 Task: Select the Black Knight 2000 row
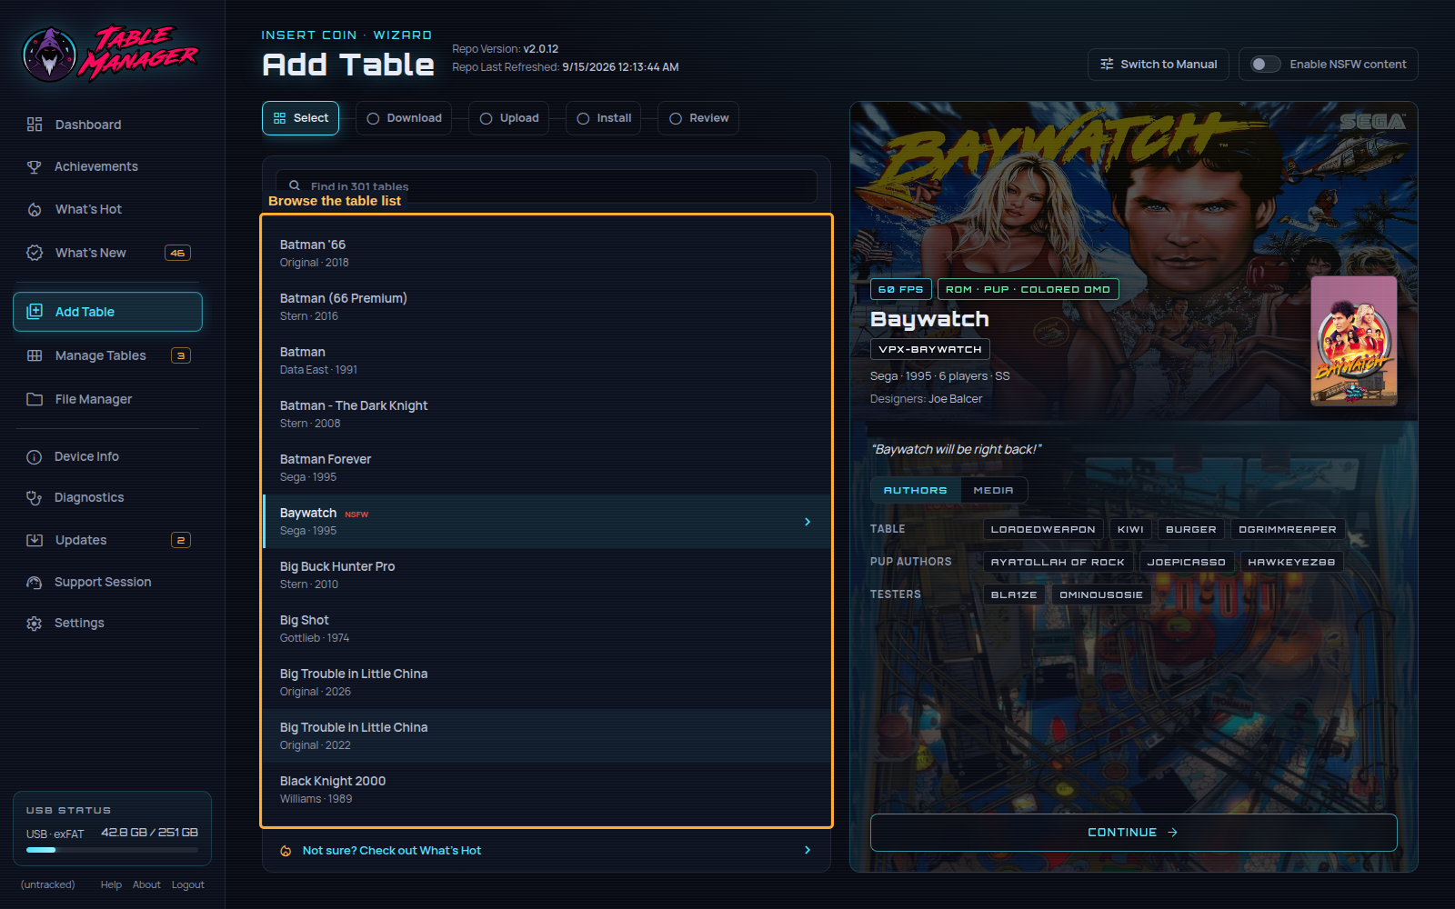[x=547, y=790]
